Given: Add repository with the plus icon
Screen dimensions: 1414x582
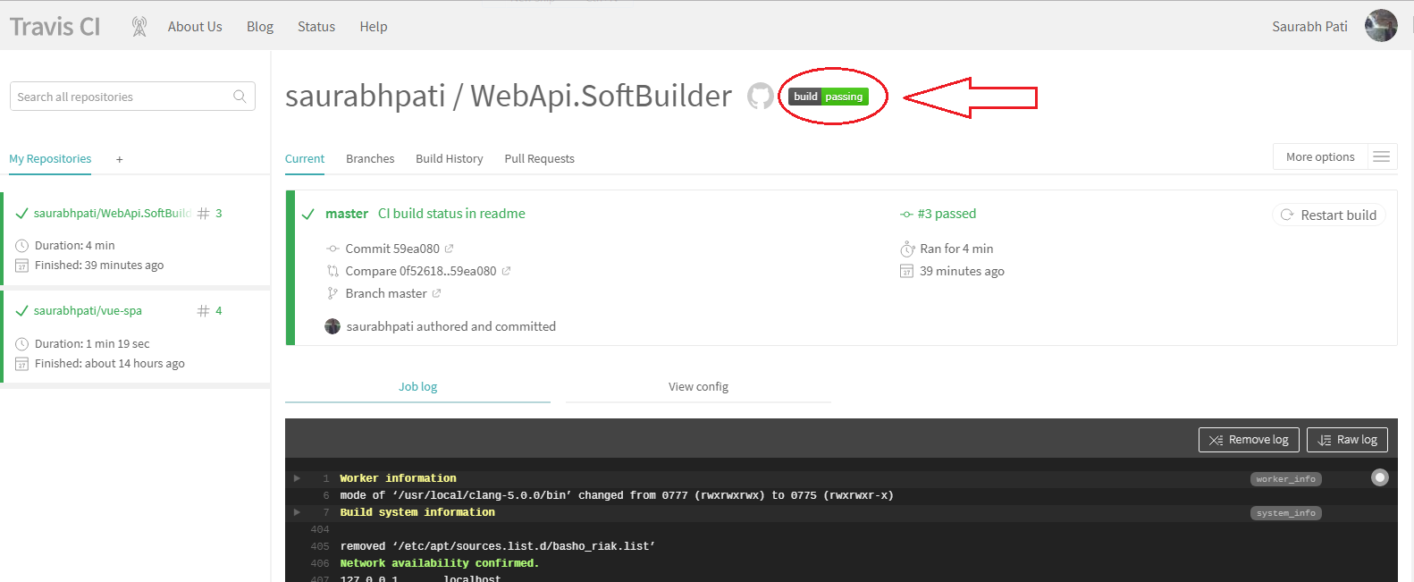Looking at the screenshot, I should pyautogui.click(x=120, y=159).
